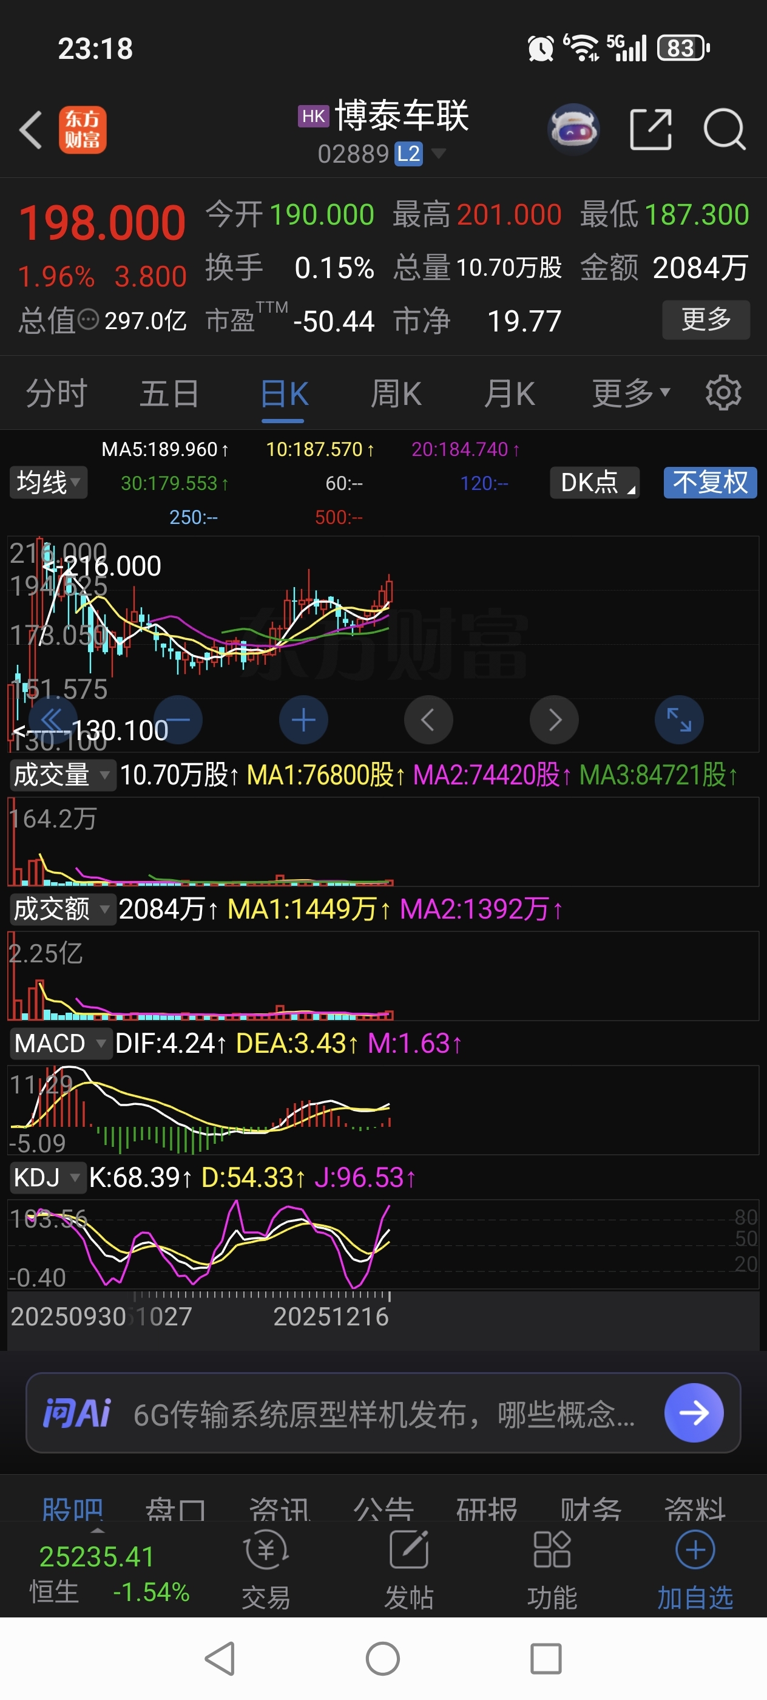Tap the L2 level badge
Screen dimensions: 767x1700
409,154
